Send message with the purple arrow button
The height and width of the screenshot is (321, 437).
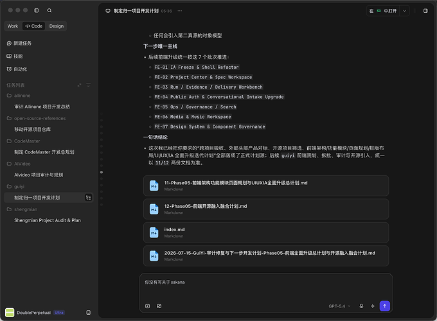(x=384, y=306)
